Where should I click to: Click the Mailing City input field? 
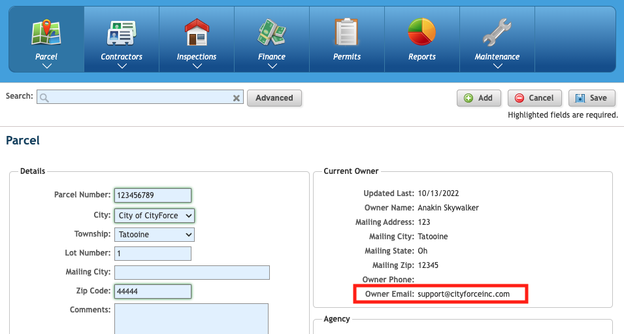192,273
